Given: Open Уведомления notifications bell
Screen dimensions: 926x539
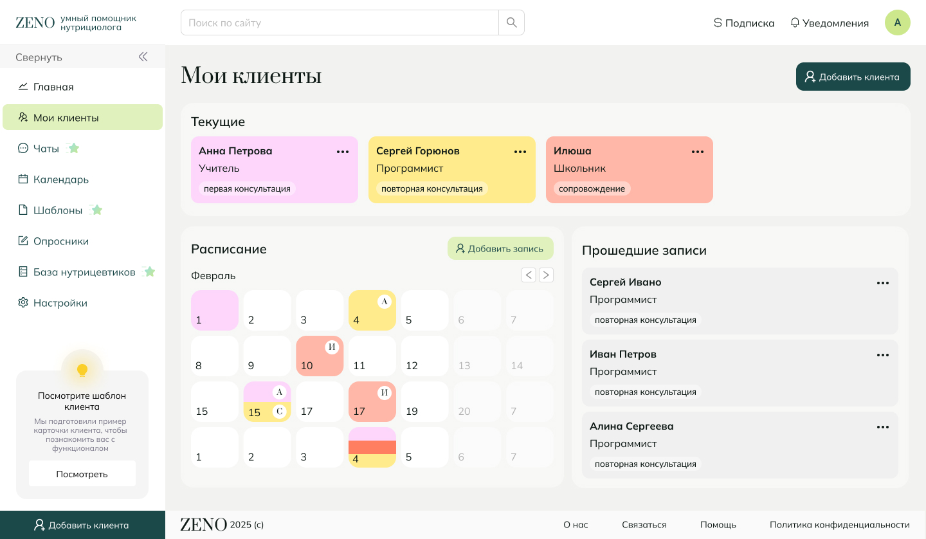Looking at the screenshot, I should pos(830,23).
